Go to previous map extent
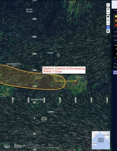This screenshot has height=151, width=117. pos(108,20)
